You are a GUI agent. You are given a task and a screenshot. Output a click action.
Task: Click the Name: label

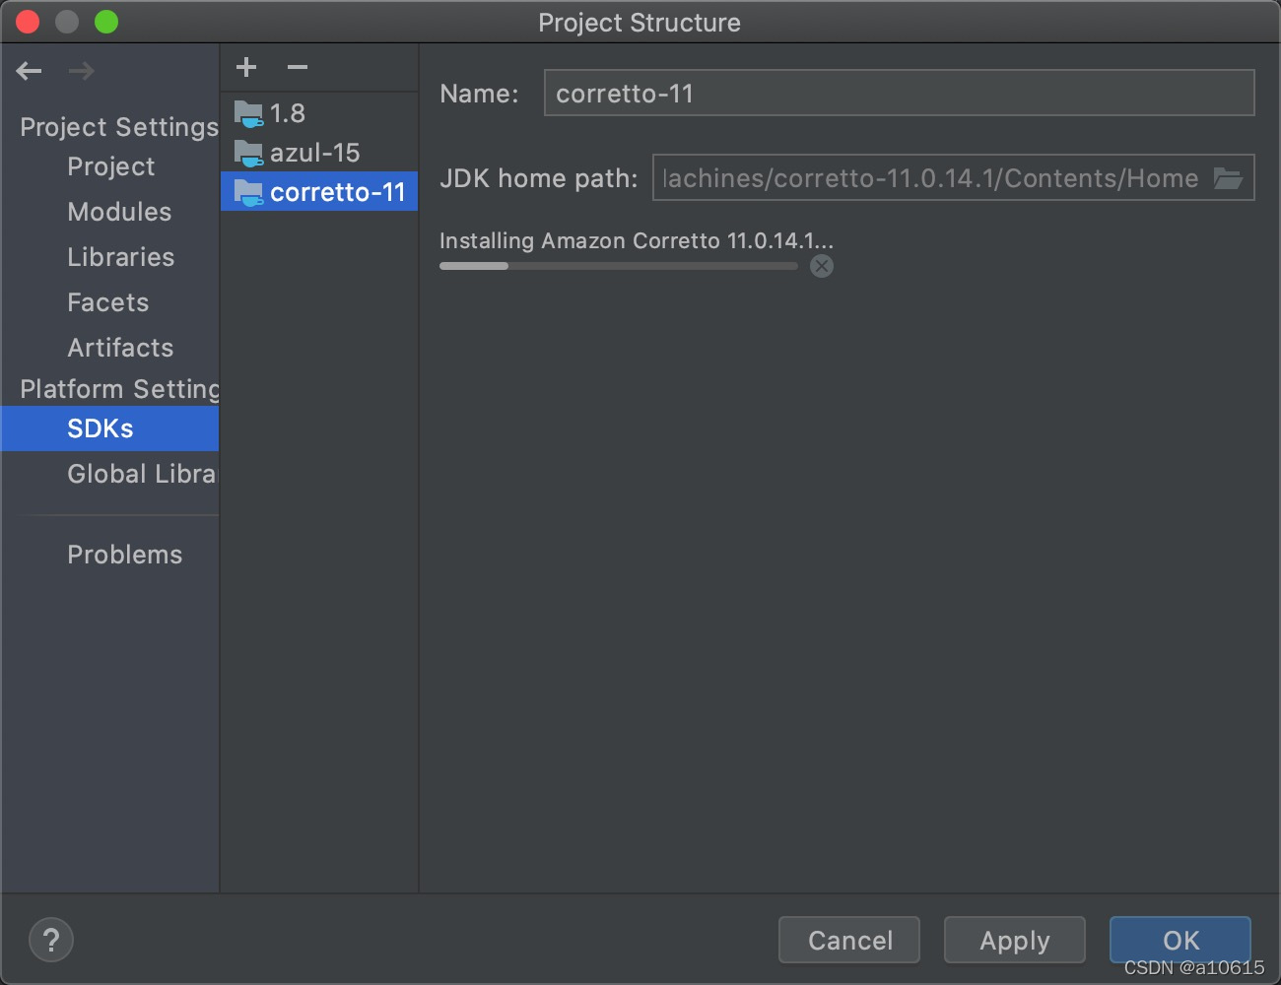479,94
